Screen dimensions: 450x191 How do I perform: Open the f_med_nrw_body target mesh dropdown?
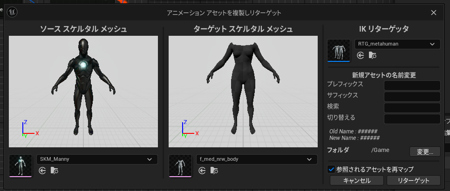point(256,159)
